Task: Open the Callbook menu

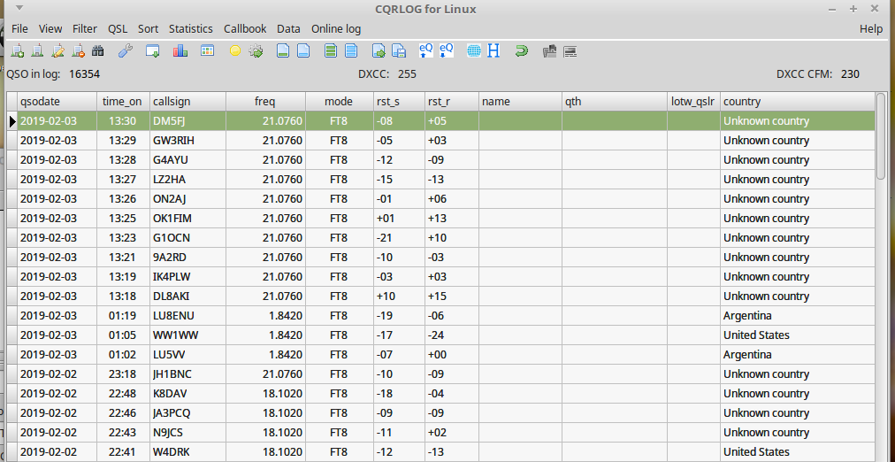Action: (245, 28)
